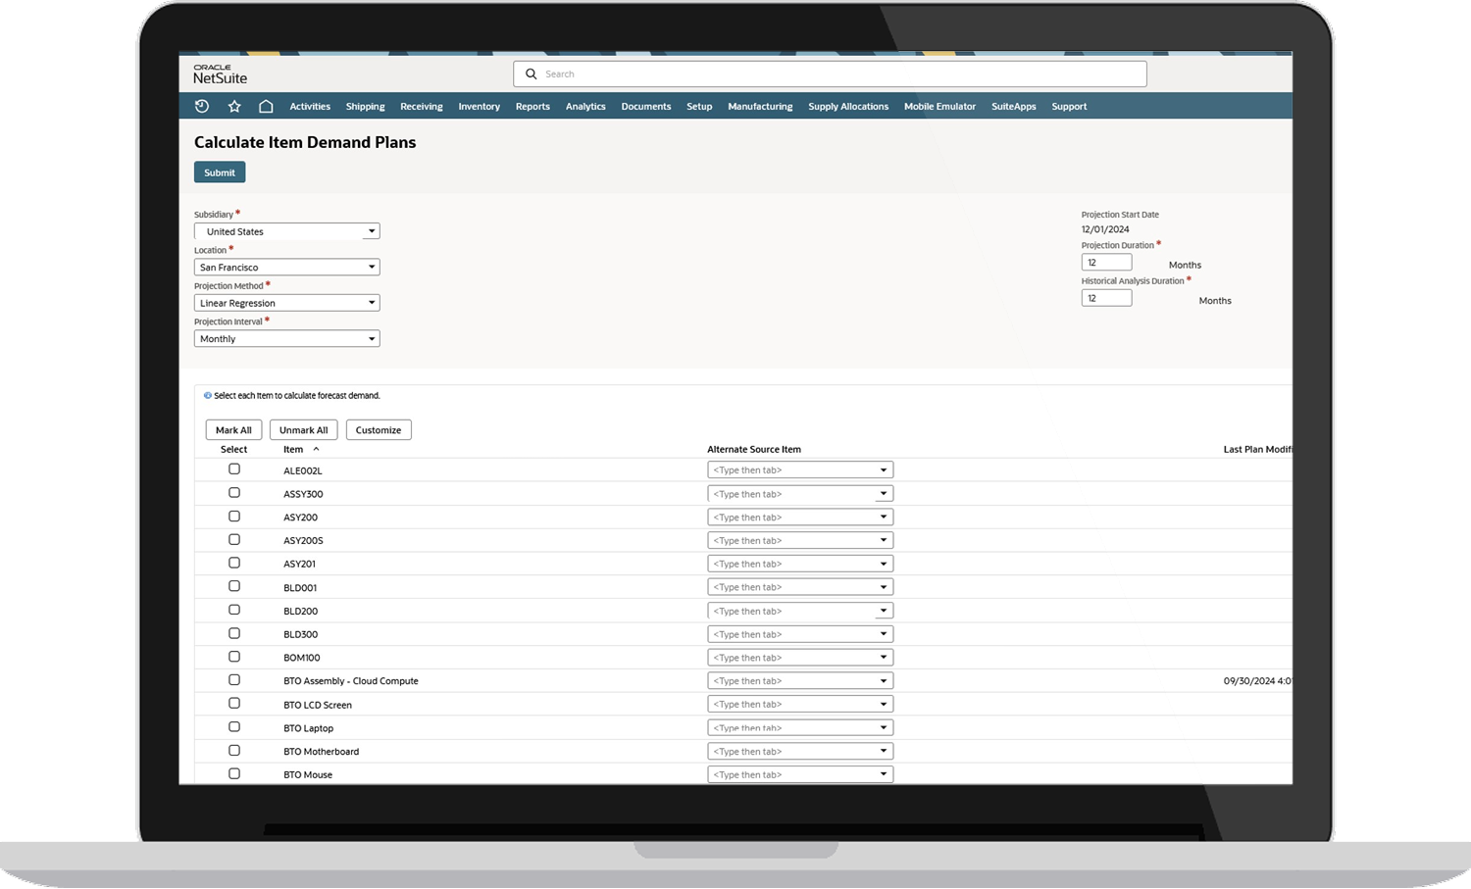The image size is (1471, 889).
Task: Open the Supply Allocations menu
Action: pyautogui.click(x=848, y=106)
